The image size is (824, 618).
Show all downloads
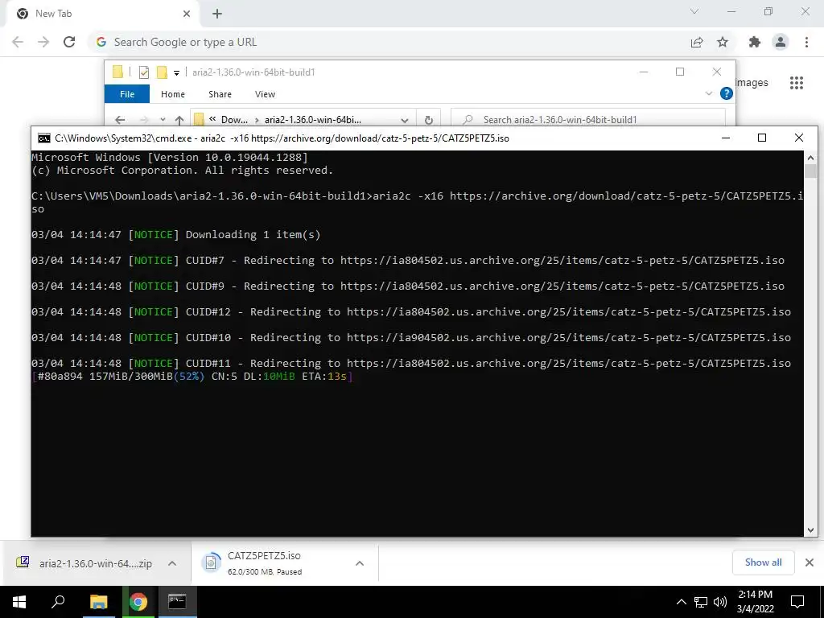(763, 562)
